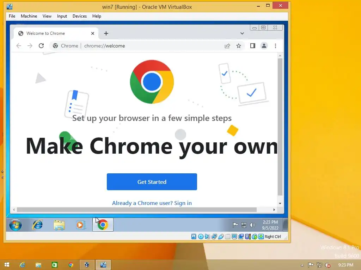Click the host Action Center flag icon
This screenshot has width=361, height=270.
311,265
